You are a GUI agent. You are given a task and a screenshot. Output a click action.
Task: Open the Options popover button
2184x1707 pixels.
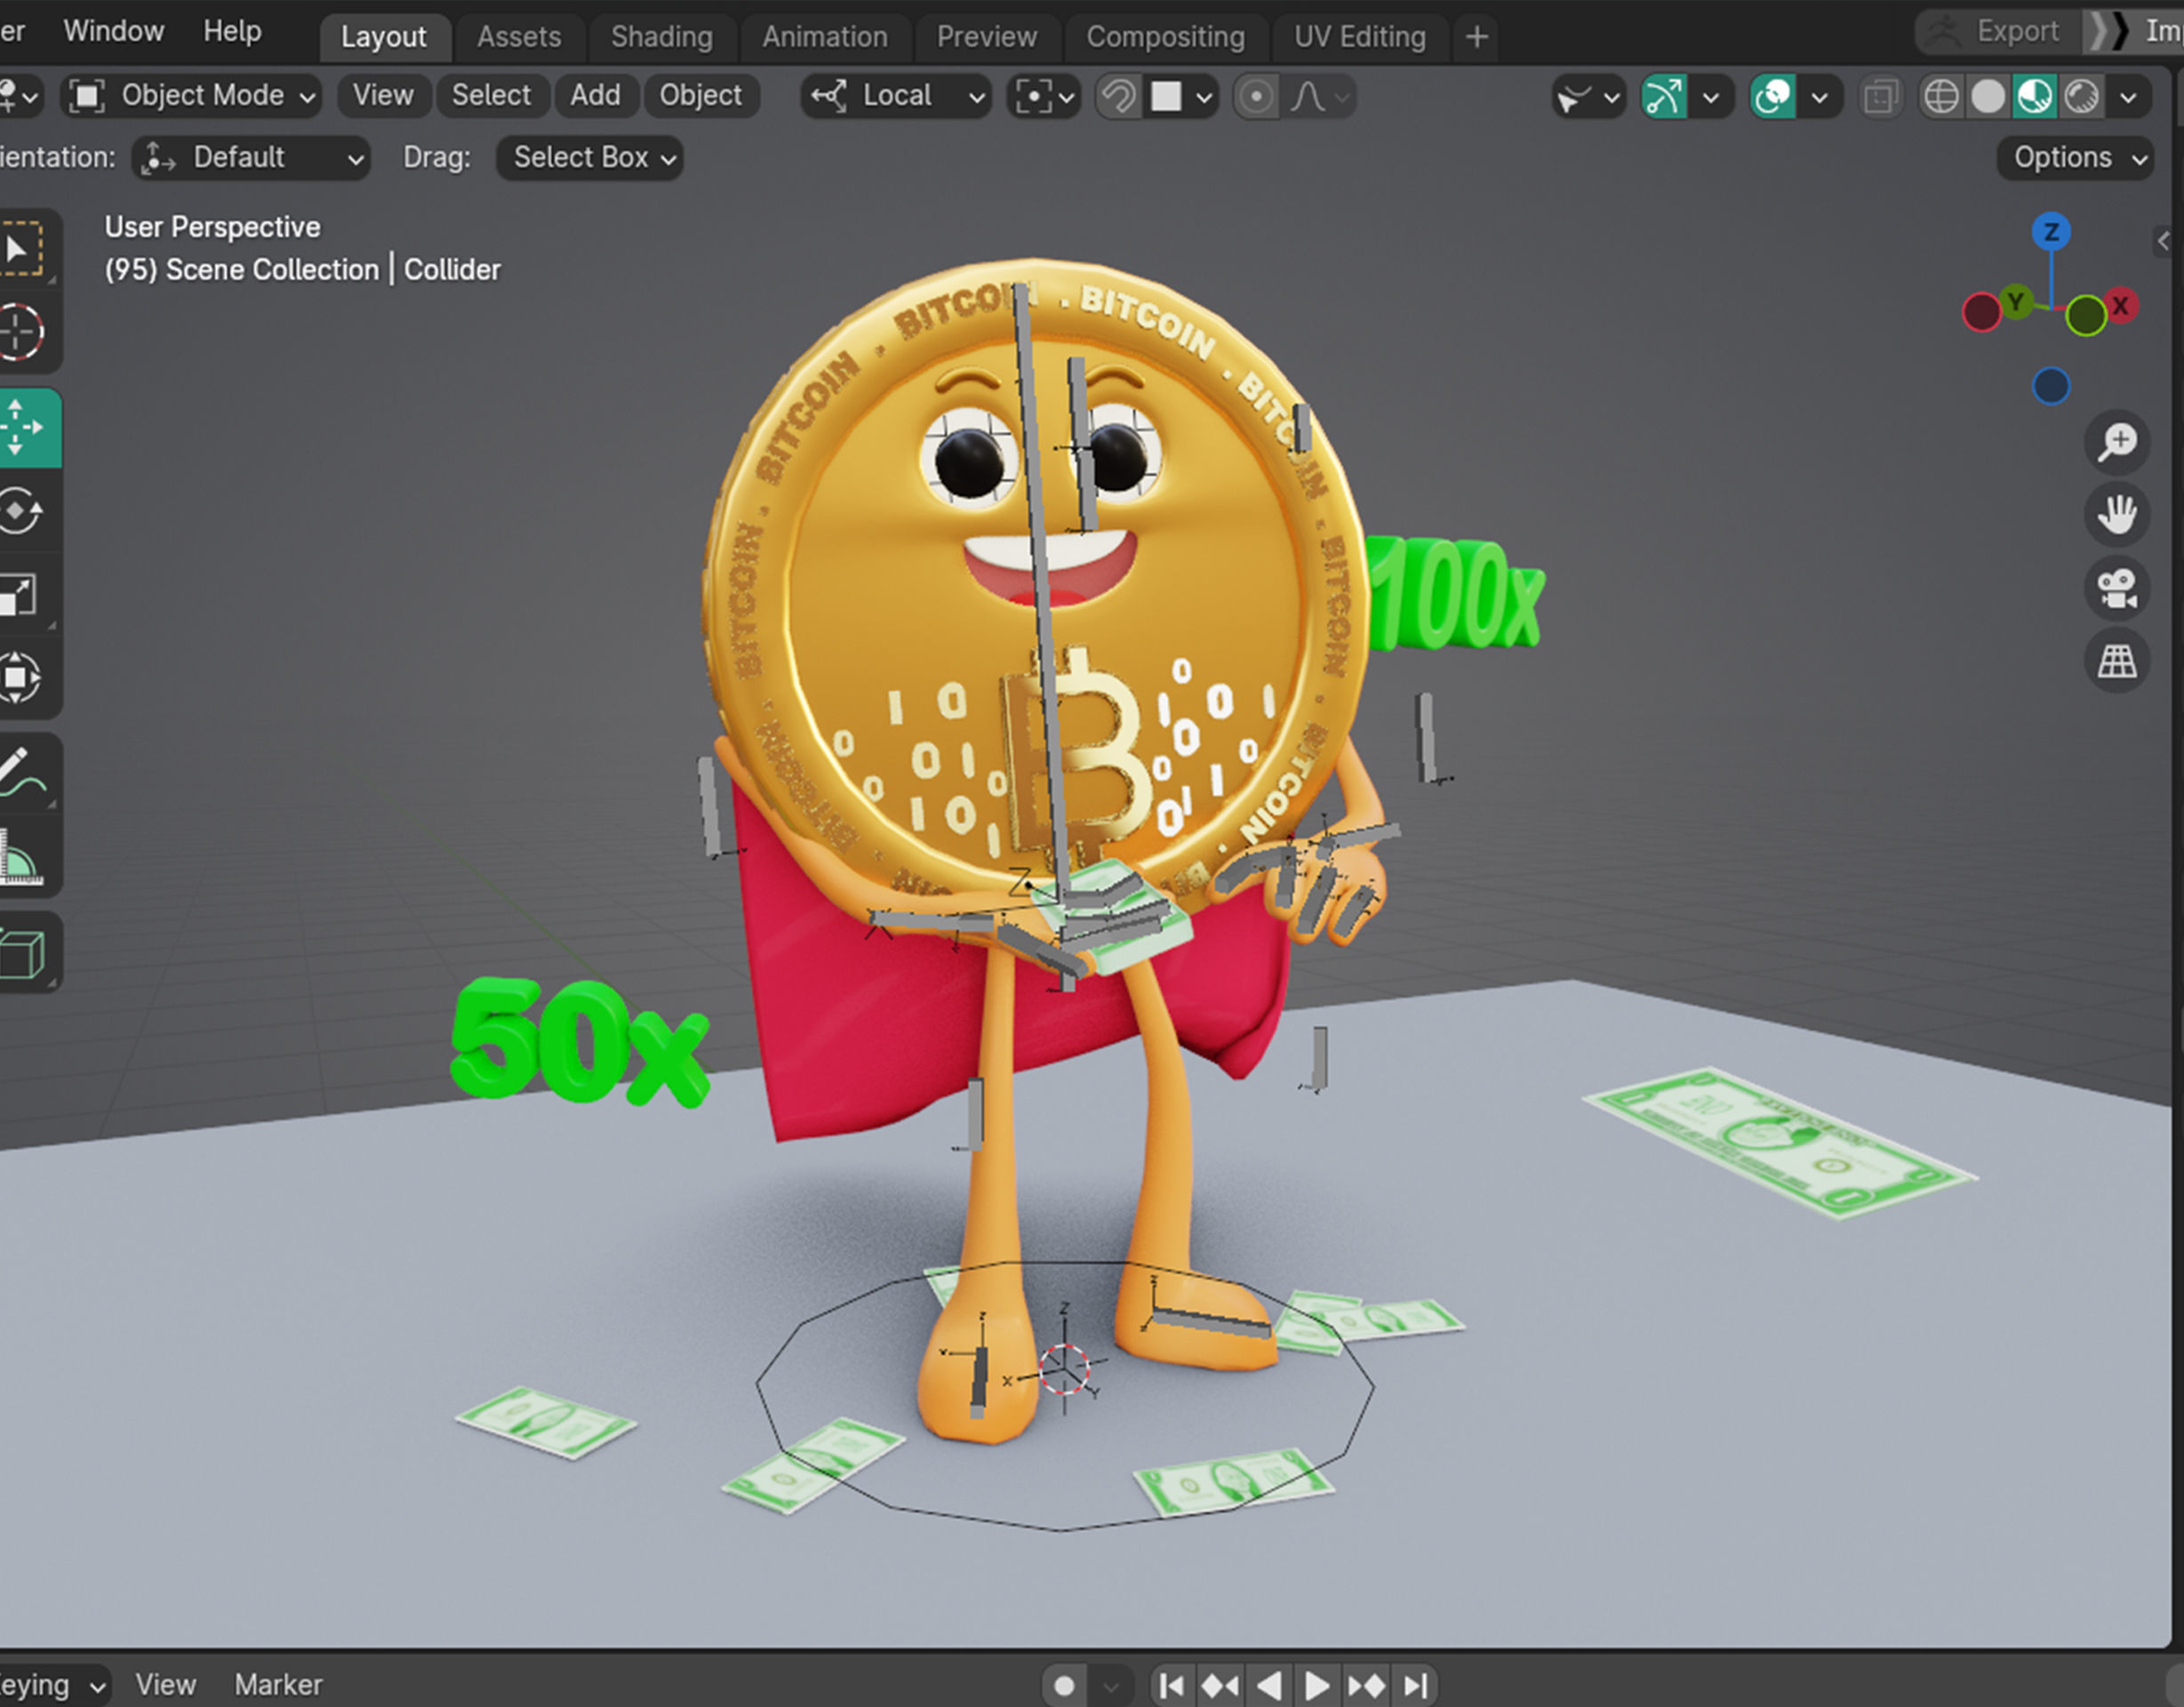[2076, 158]
